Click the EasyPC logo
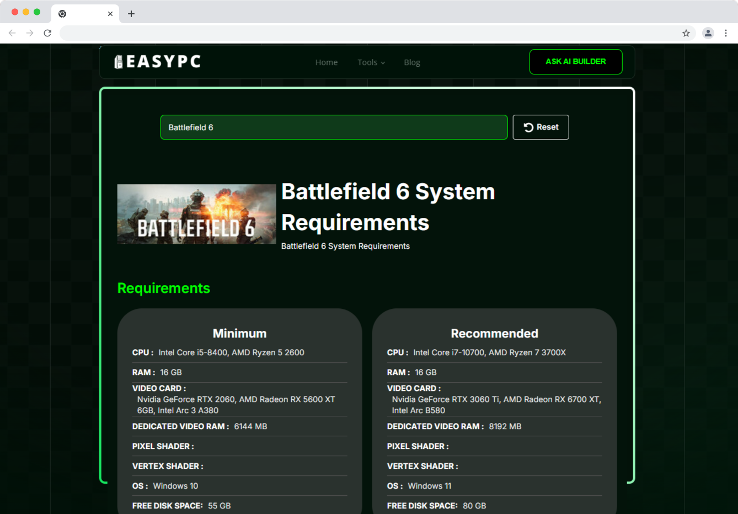Viewport: 738px width, 514px height. pyautogui.click(x=157, y=62)
